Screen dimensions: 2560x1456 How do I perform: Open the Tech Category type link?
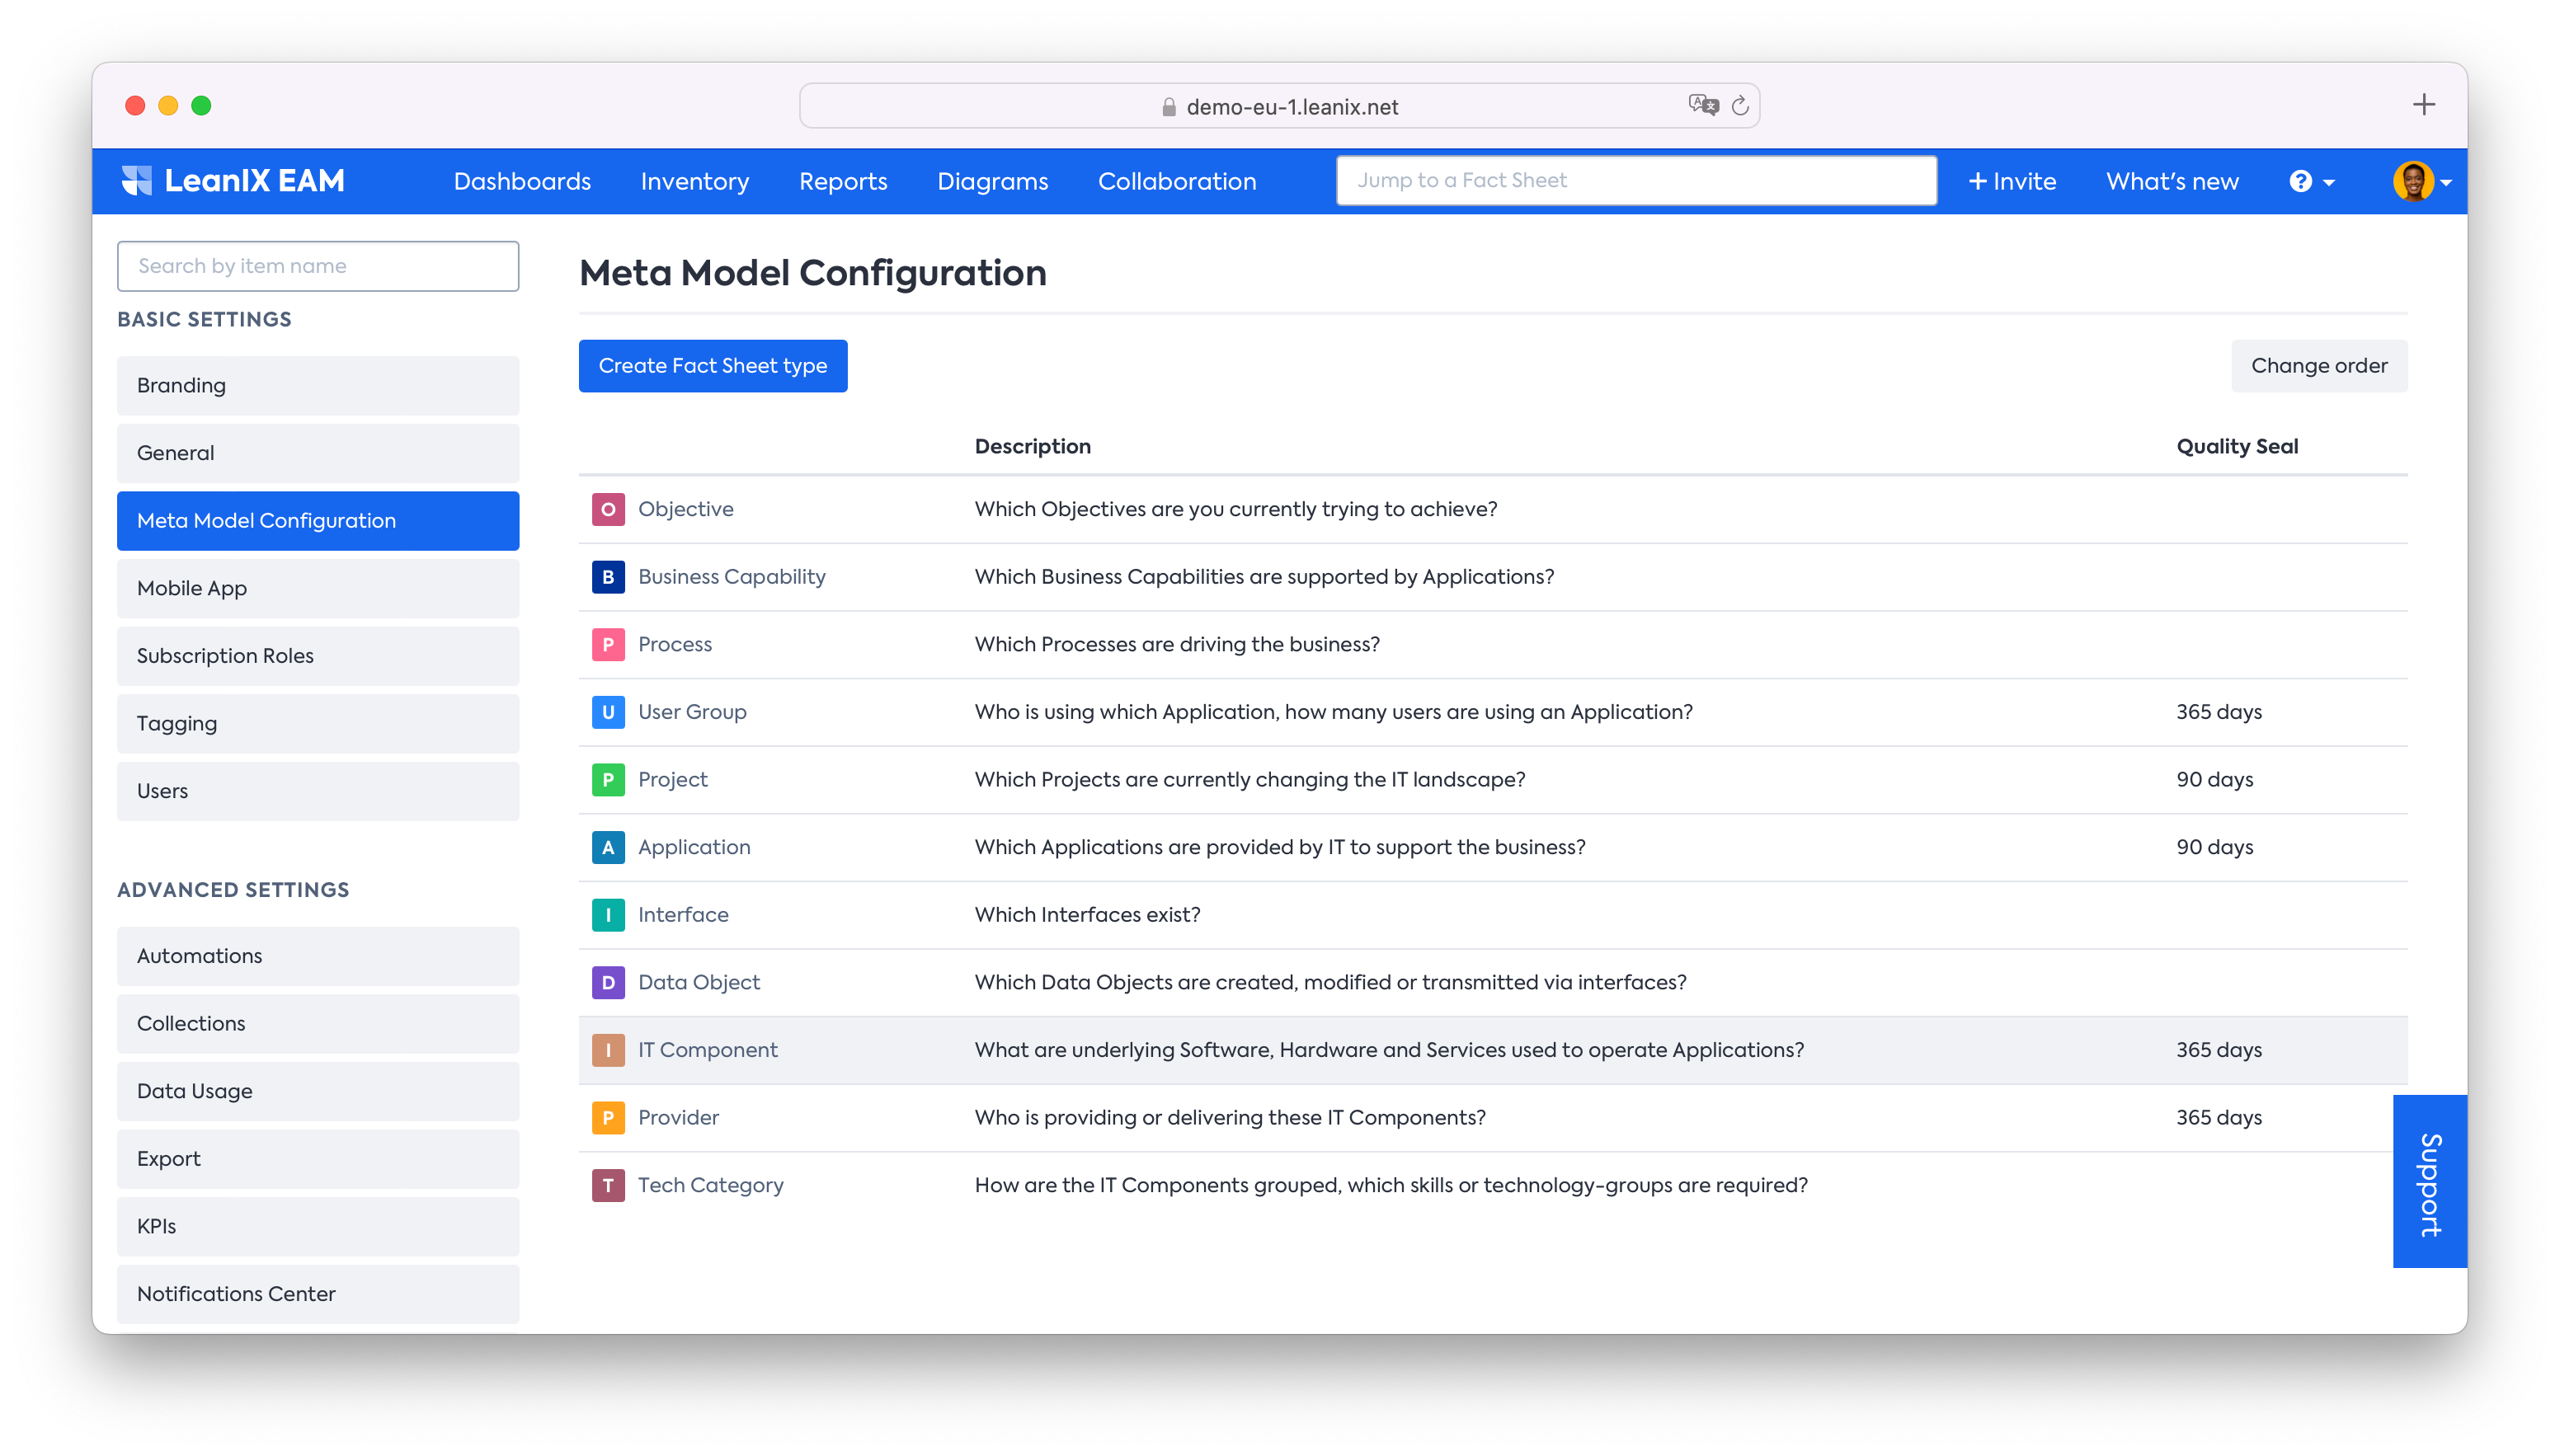(x=710, y=1185)
